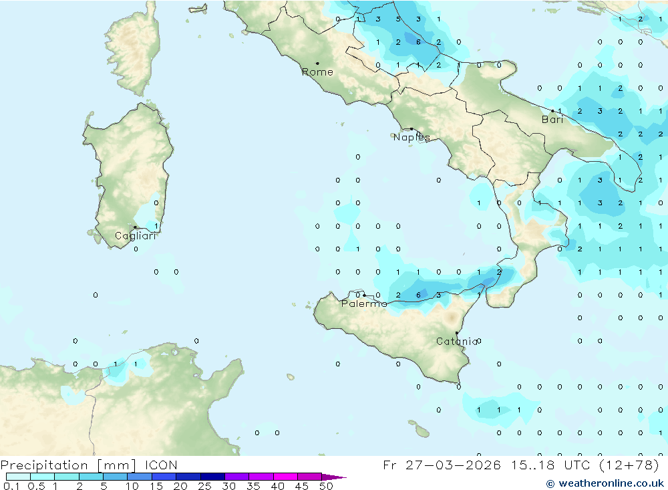Click the black dot marking Cagliari
The image size is (668, 490).
pyautogui.click(x=135, y=227)
